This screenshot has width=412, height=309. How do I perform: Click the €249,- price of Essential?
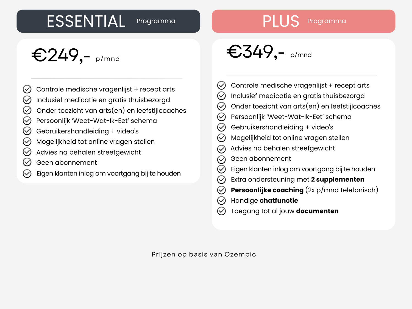(61, 55)
